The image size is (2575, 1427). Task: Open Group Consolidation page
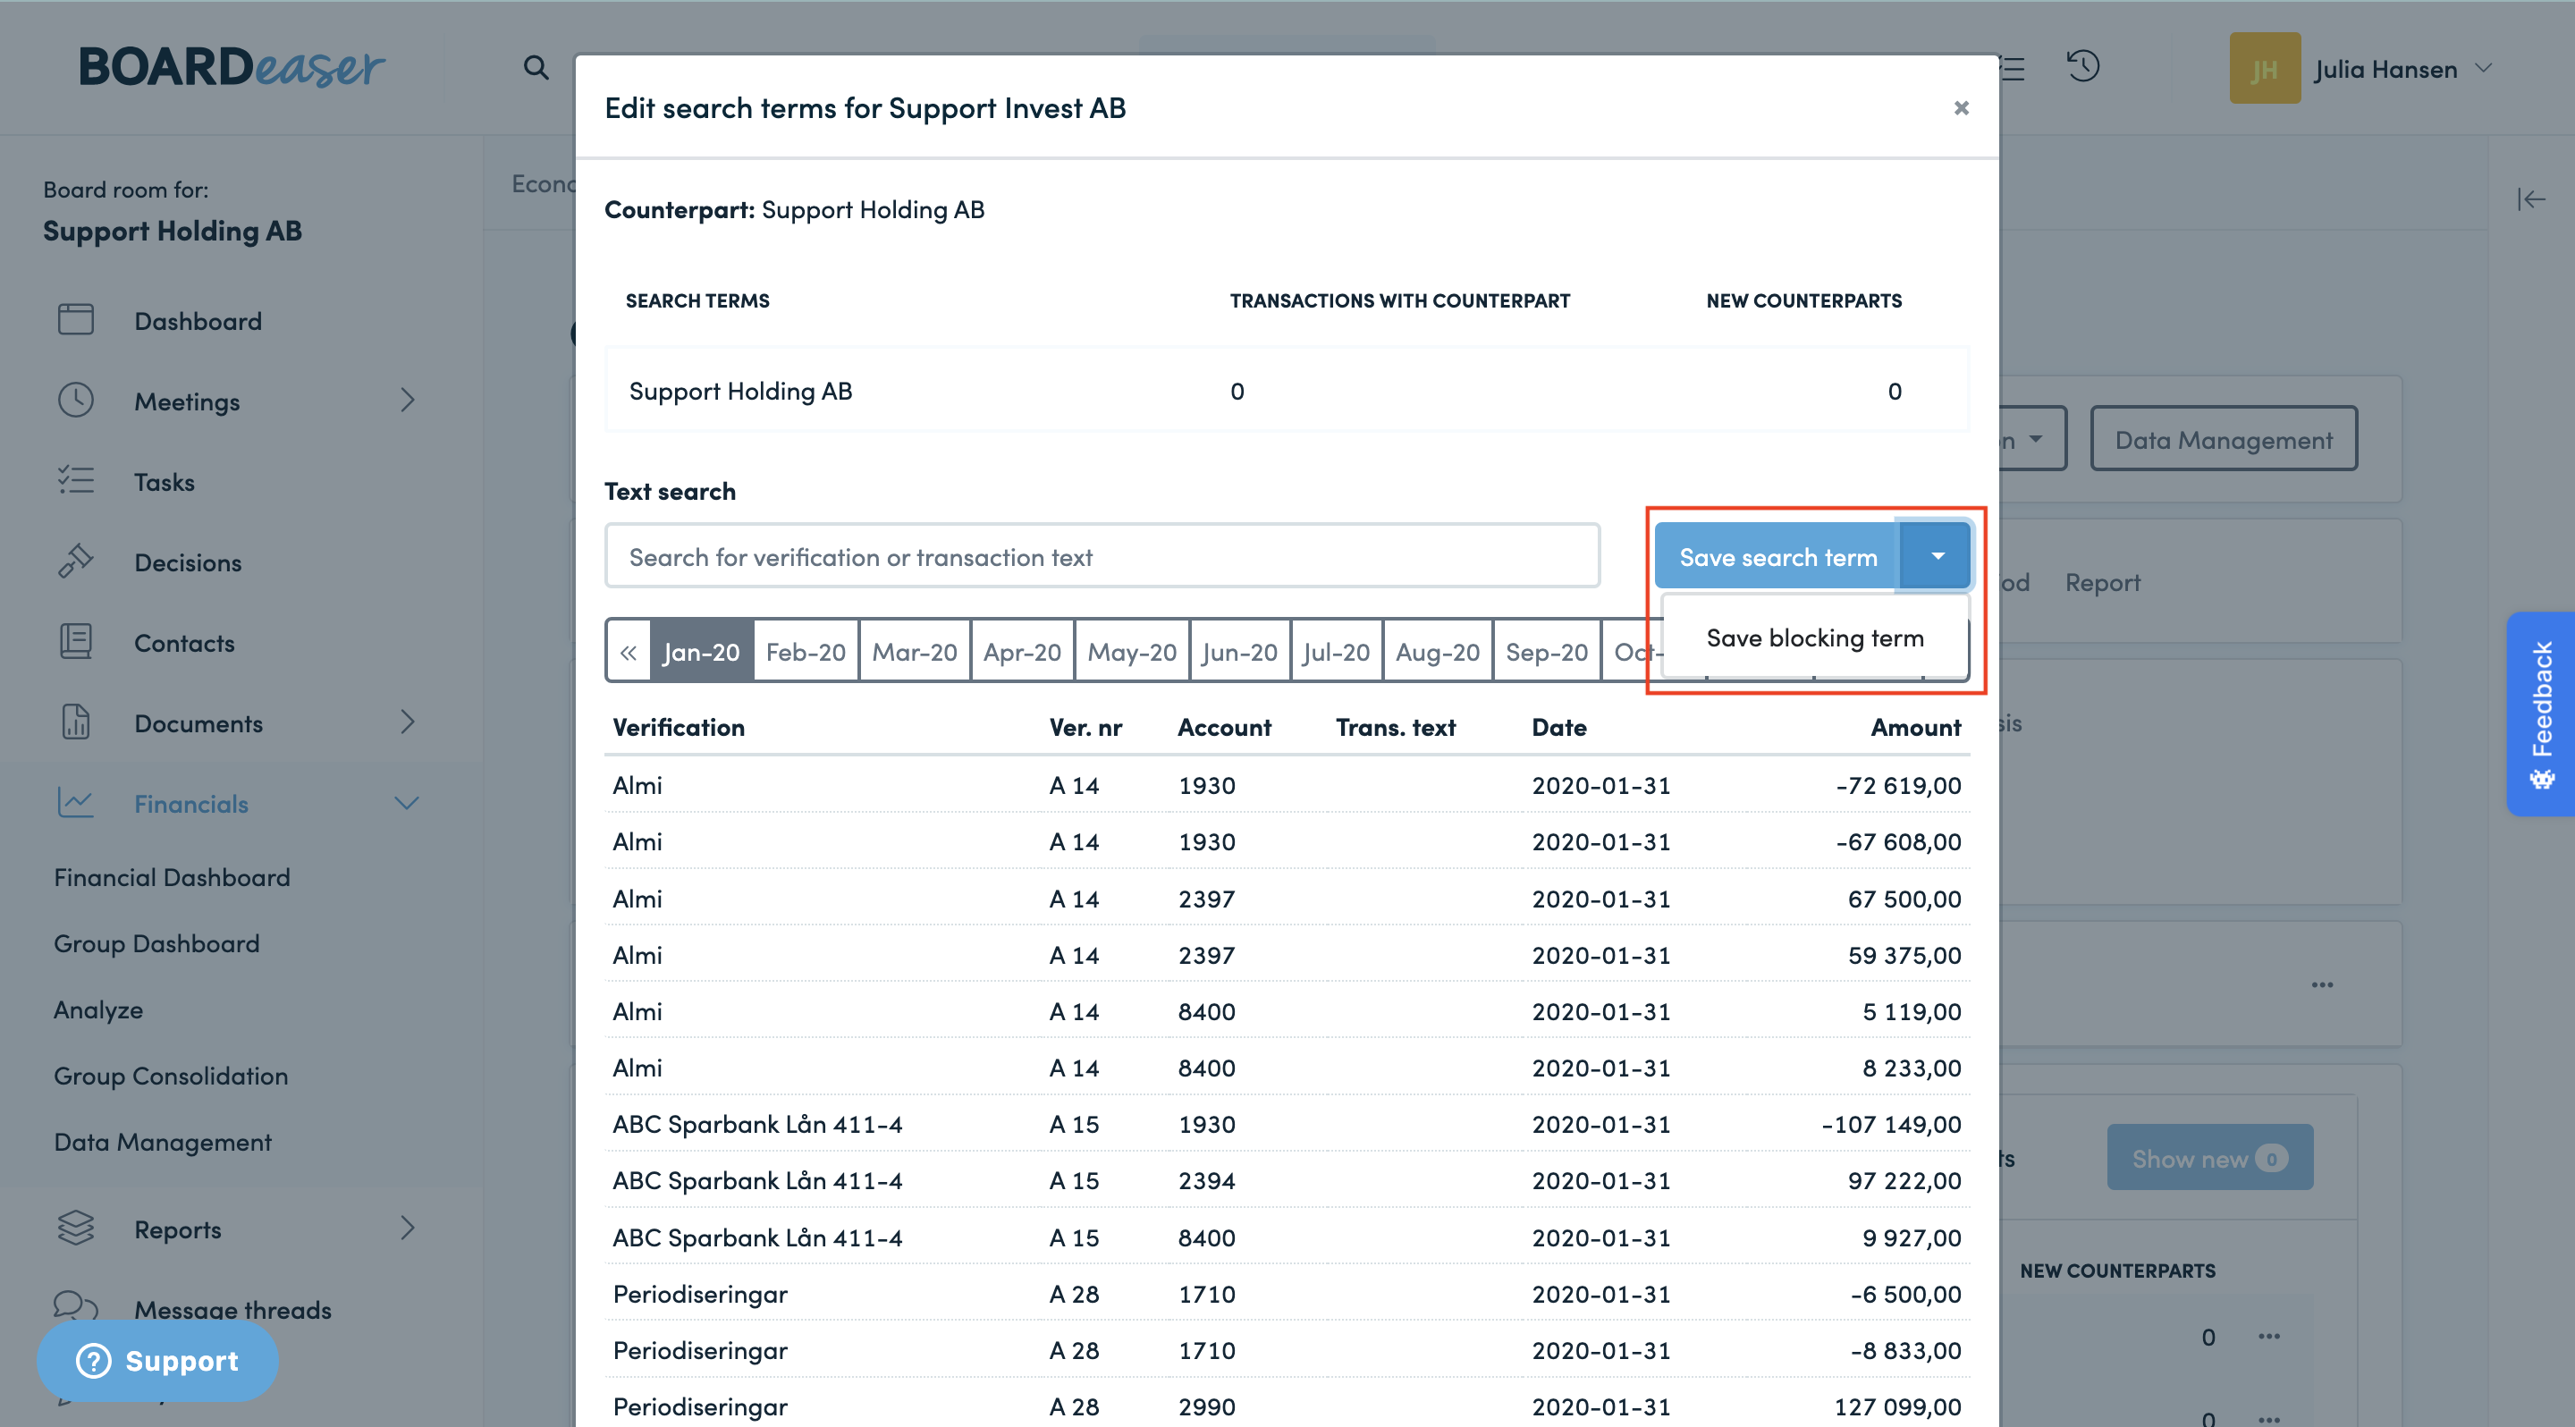click(171, 1076)
